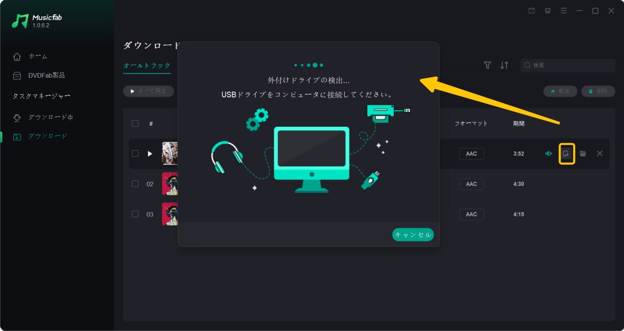Open the hamburger menu in the title bar
The image size is (624, 331).
point(564,10)
